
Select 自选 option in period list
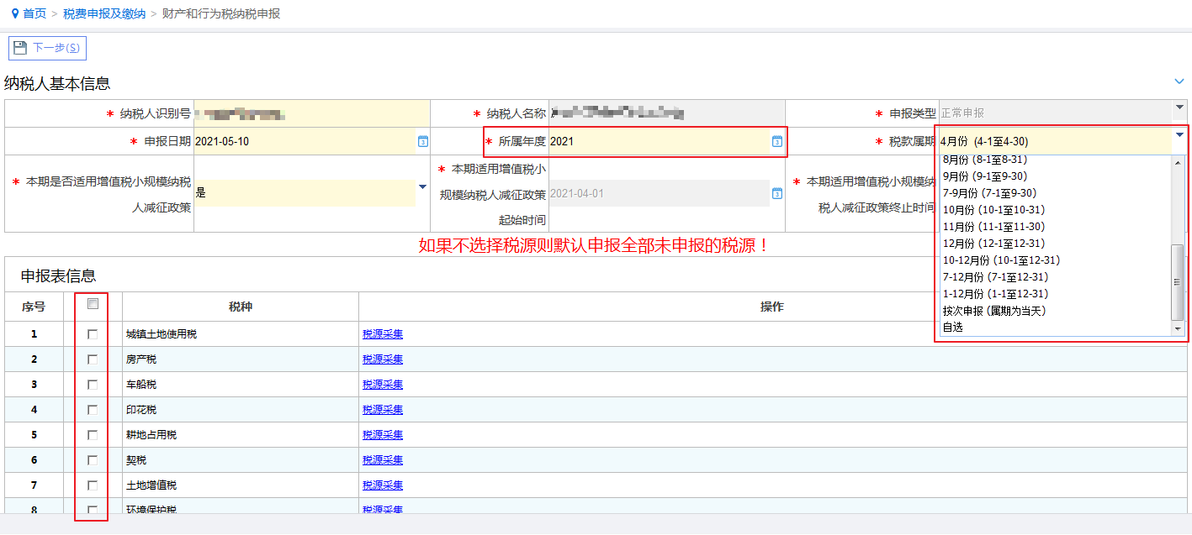coord(952,328)
